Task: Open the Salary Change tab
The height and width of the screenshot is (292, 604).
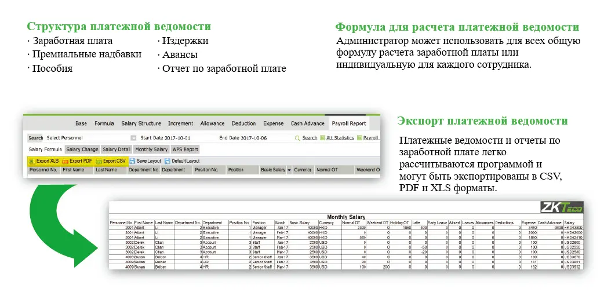Action: 82,149
